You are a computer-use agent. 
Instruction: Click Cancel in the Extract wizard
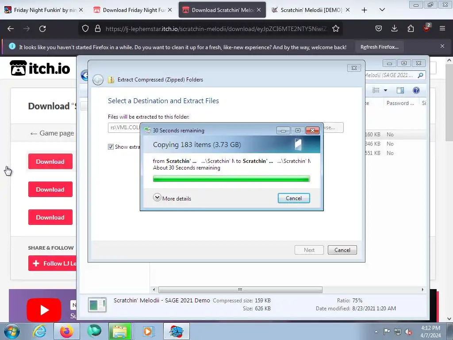pyautogui.click(x=342, y=250)
